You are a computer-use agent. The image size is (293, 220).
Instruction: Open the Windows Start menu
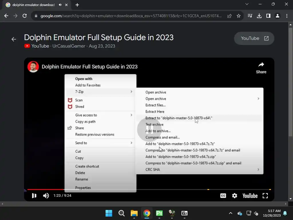[x=109, y=213]
